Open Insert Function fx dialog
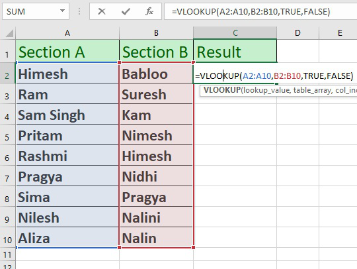This screenshot has width=357, height=269. click(149, 11)
